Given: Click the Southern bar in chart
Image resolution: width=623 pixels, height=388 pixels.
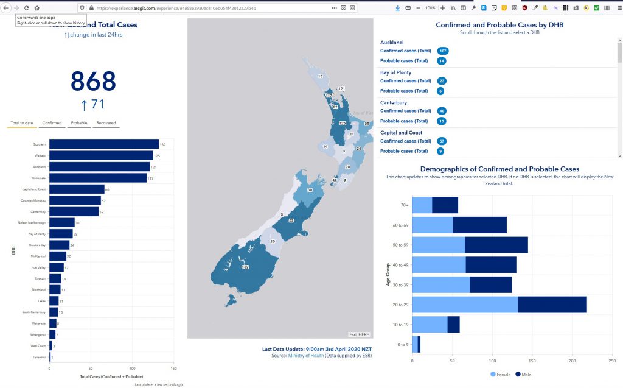Looking at the screenshot, I should (x=103, y=144).
